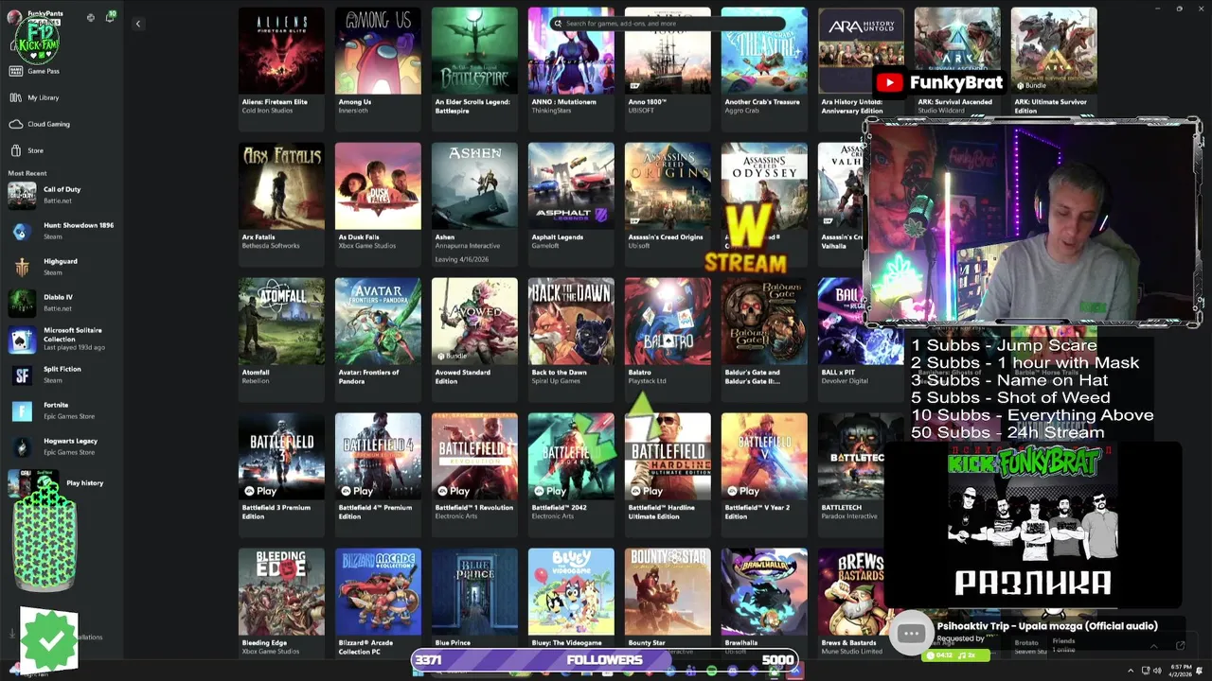Select Blizzard Arcade Collection PC
1212x681 pixels.
tap(378, 602)
